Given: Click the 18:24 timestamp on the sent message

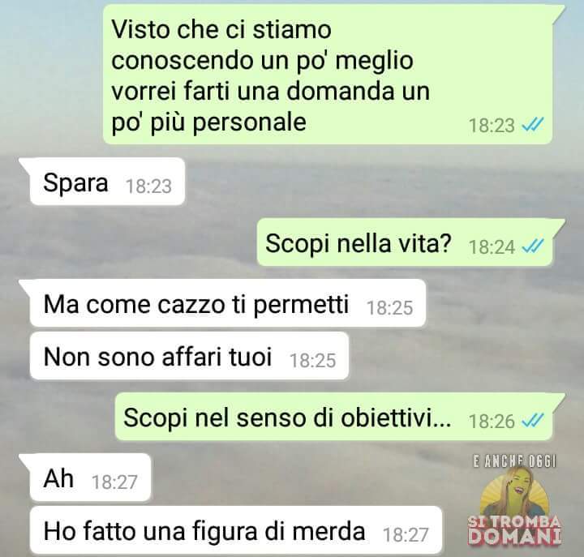Looking at the screenshot, I should click(492, 246).
